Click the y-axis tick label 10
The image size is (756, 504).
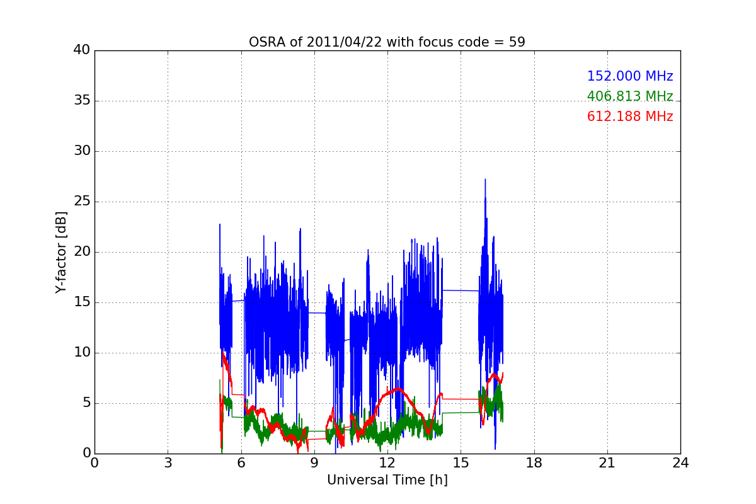(82, 353)
